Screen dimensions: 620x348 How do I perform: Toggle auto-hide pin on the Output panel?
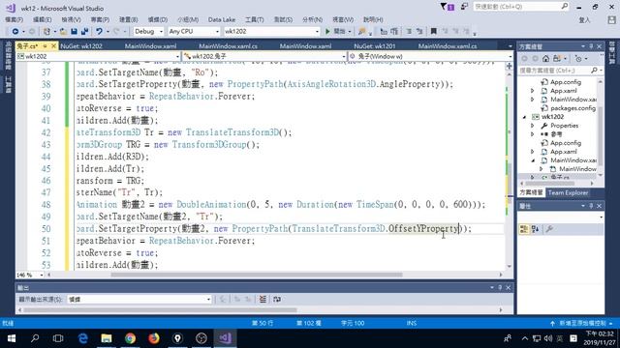point(500,288)
